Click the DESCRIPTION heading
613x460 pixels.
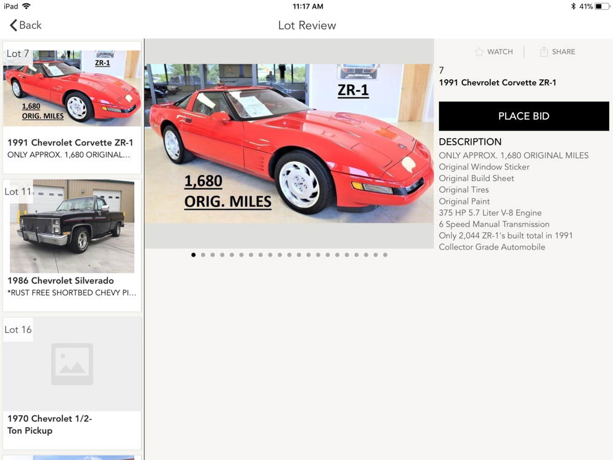[470, 142]
